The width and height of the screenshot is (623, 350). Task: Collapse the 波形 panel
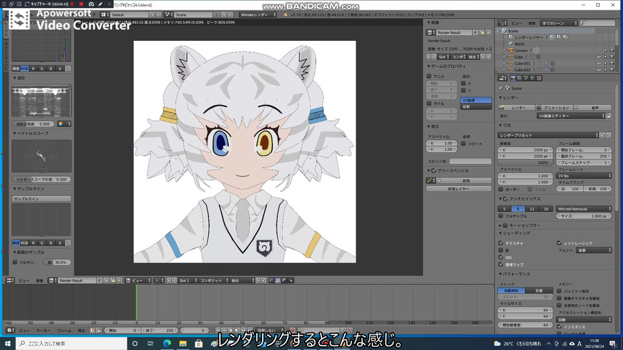pyautogui.click(x=19, y=78)
